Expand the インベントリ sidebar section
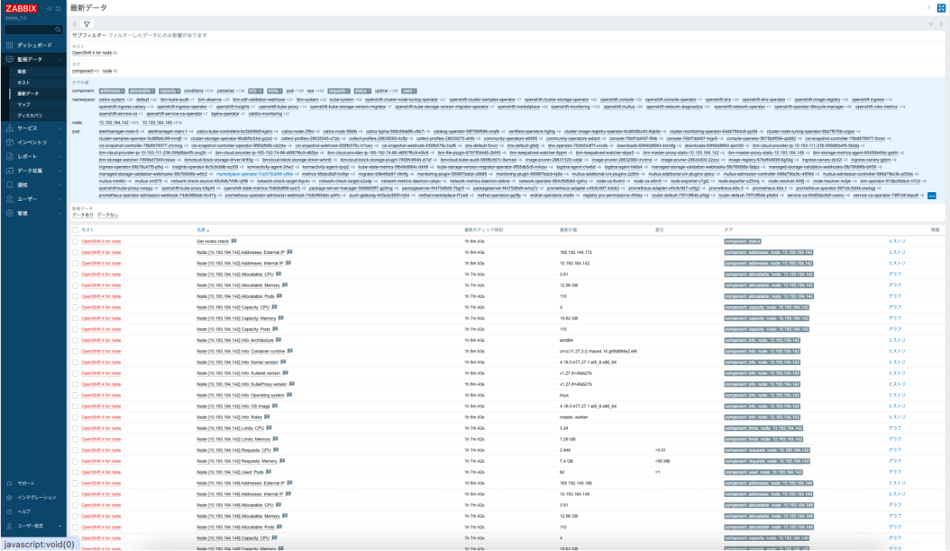This screenshot has height=551, width=950. (x=34, y=142)
